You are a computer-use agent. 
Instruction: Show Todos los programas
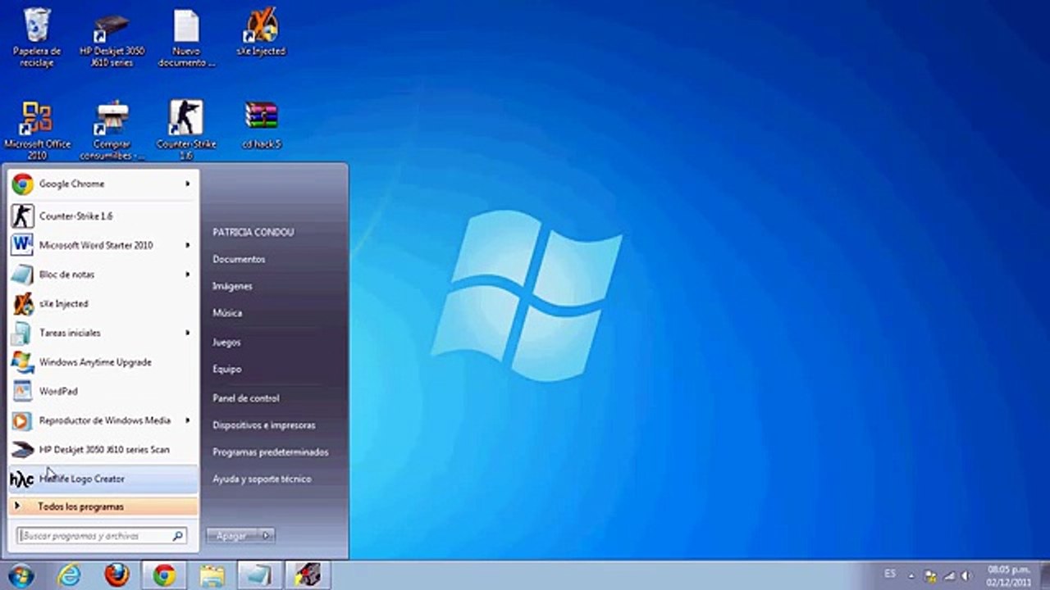point(103,506)
